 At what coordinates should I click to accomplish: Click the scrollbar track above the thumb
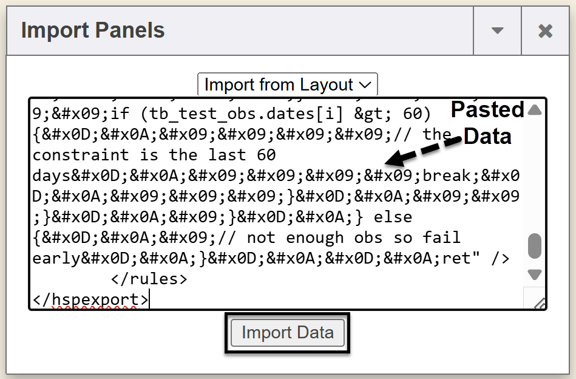click(534, 176)
